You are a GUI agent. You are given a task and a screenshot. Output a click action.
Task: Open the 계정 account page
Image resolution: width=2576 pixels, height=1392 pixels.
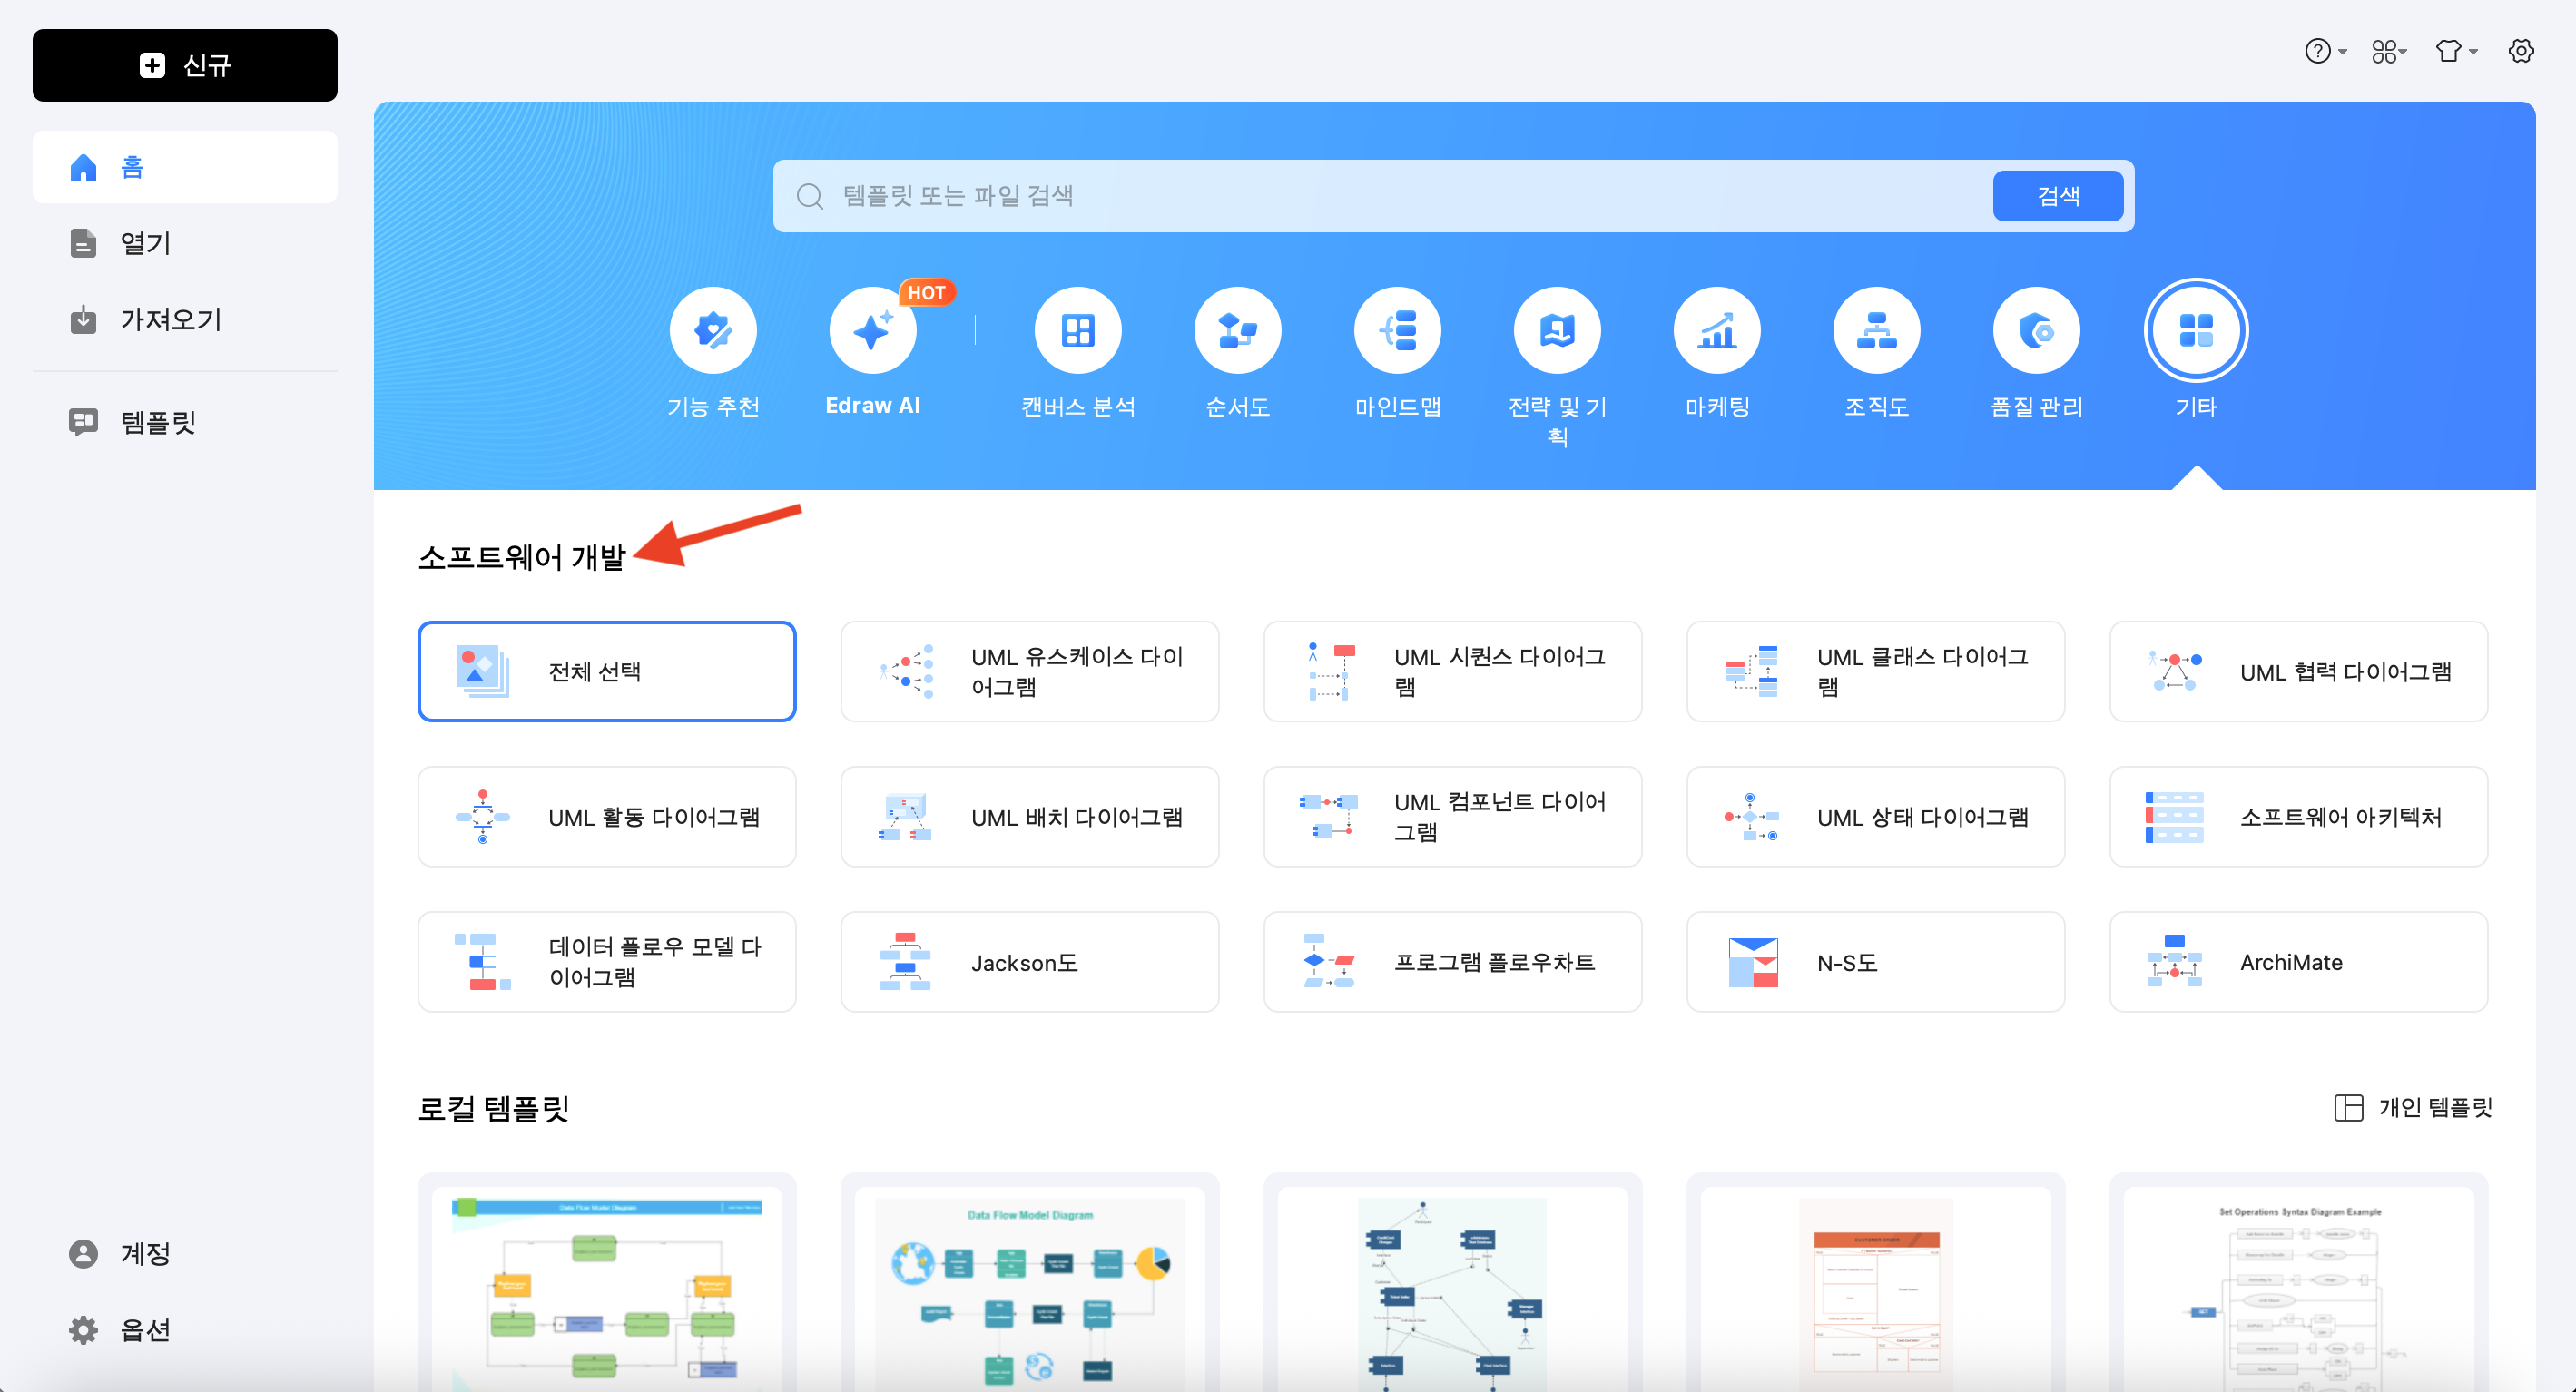pos(185,1253)
